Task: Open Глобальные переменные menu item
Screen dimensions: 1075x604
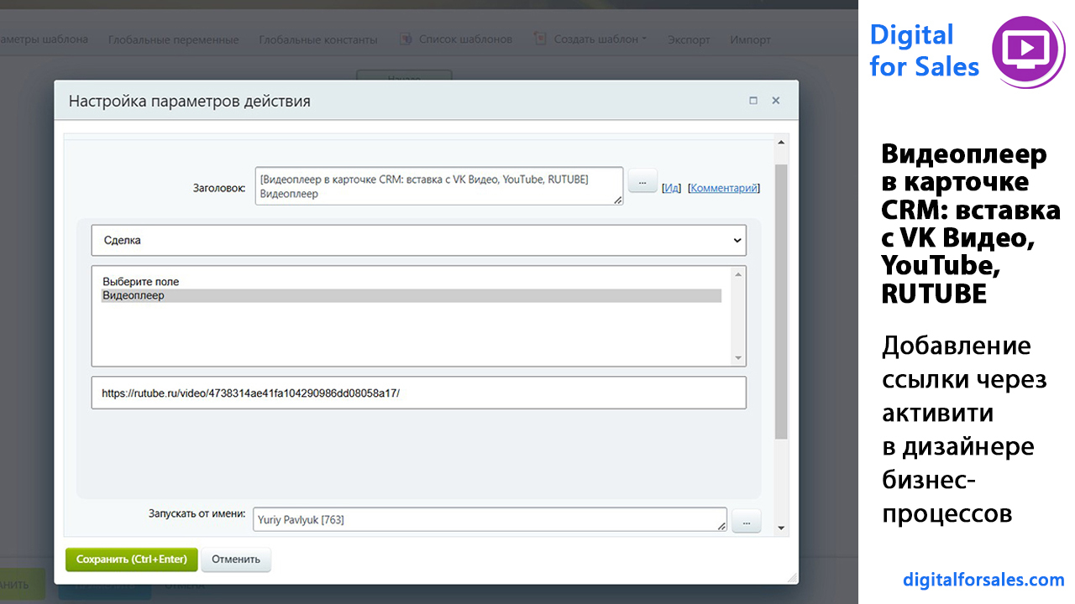Action: (x=174, y=39)
